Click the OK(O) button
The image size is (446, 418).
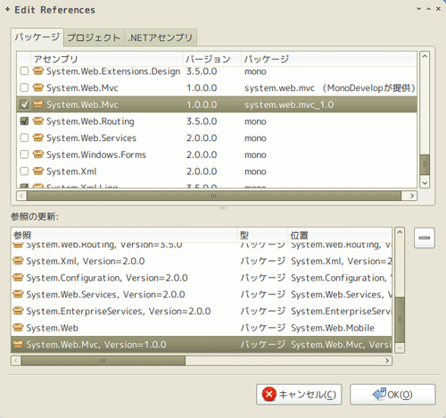[x=392, y=394]
